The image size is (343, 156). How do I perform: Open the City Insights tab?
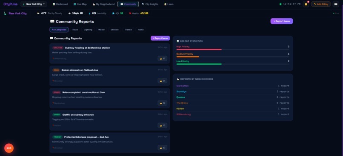[150, 4]
